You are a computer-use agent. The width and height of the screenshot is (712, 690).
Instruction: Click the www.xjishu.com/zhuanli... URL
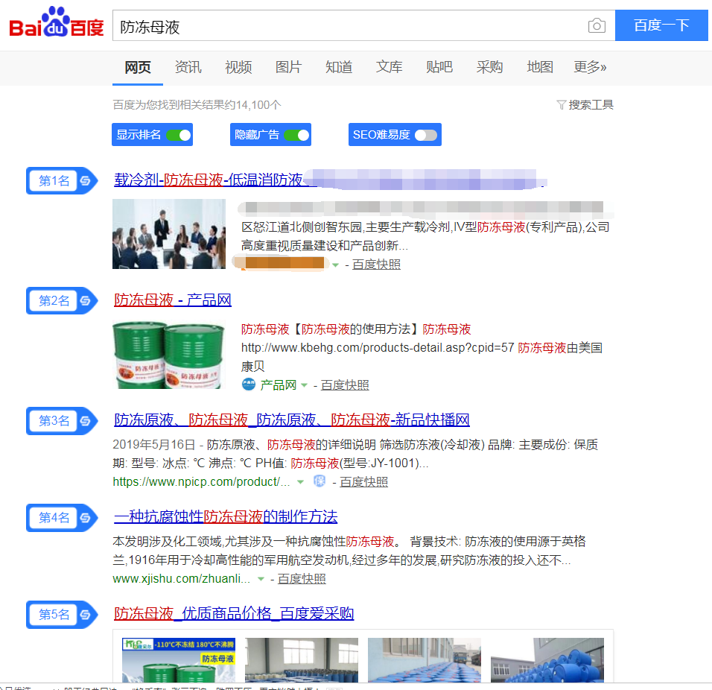(x=181, y=579)
